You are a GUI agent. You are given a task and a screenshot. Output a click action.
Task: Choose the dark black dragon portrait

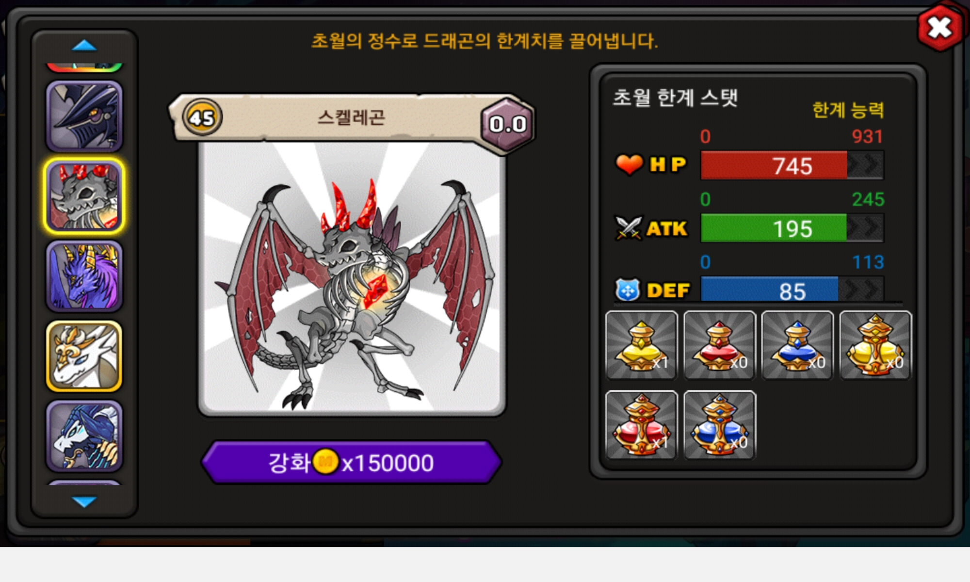[84, 116]
